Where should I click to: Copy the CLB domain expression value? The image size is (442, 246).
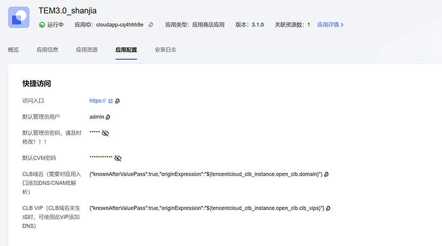click(x=327, y=174)
